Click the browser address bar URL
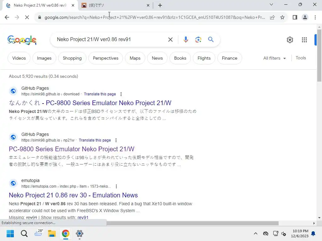Viewport: 322px width, 241px height. pos(154,18)
